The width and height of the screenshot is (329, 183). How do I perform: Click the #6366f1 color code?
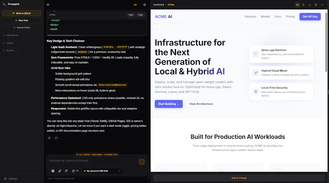pos(83,52)
